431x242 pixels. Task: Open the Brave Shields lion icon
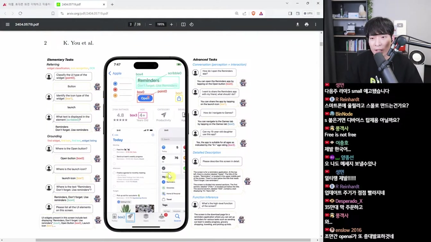click(x=253, y=13)
